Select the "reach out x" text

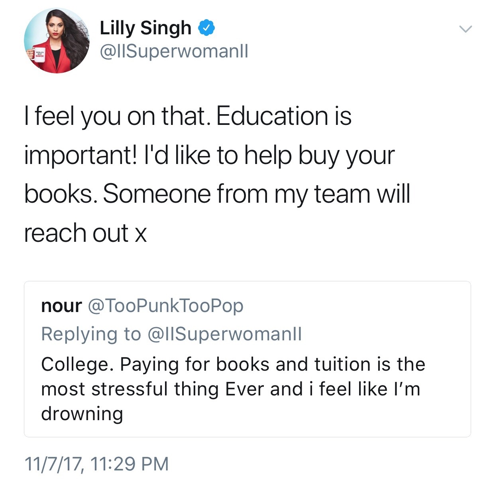pos(85,233)
